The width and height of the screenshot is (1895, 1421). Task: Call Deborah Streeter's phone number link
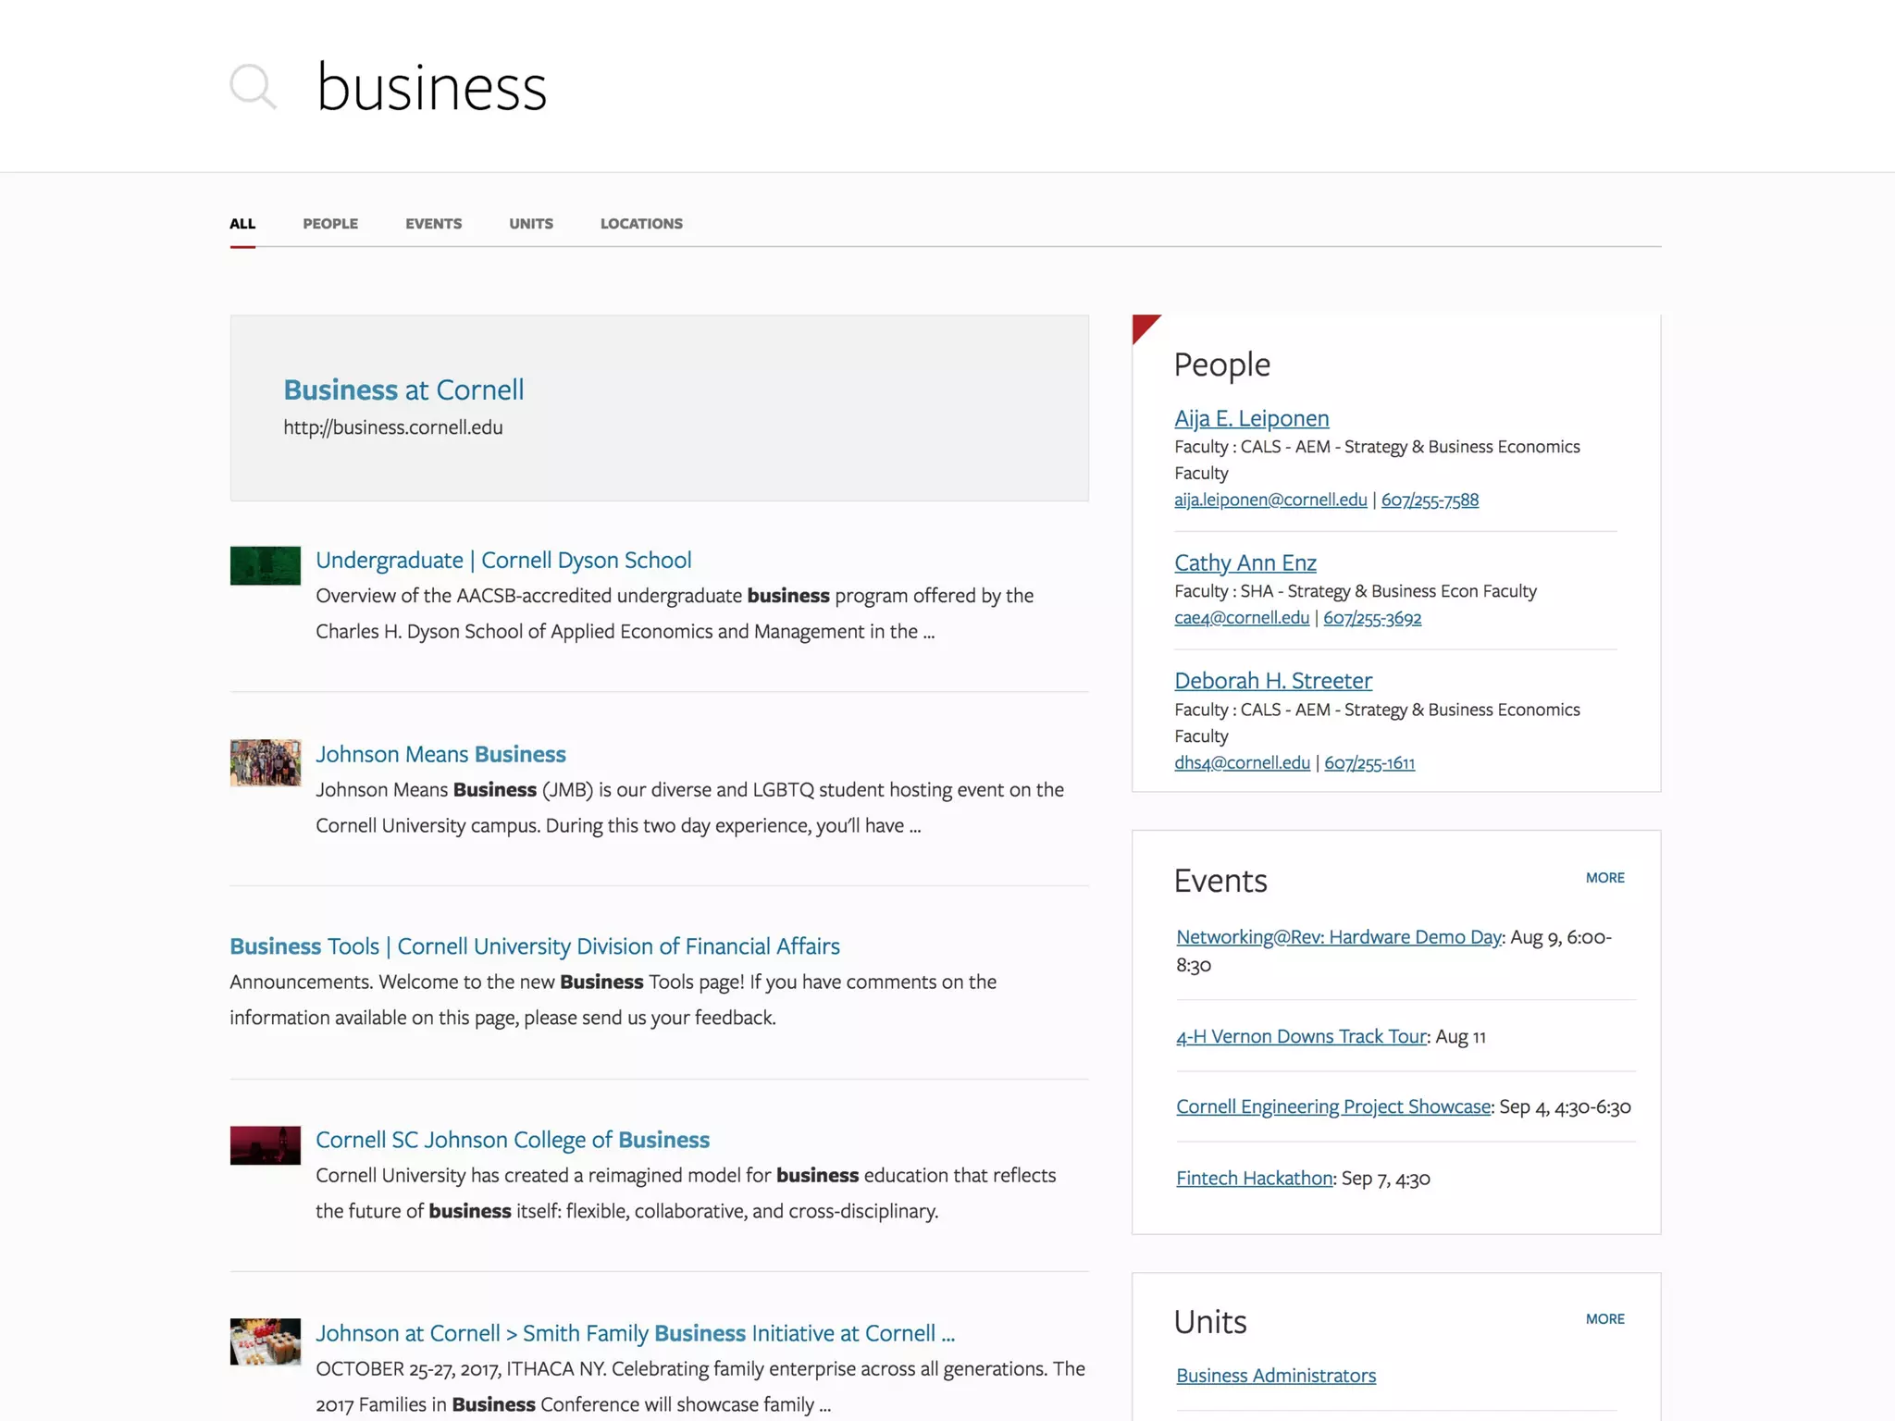[1369, 763]
